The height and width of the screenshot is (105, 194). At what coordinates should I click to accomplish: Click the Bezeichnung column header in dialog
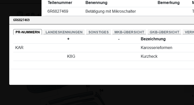[153, 39]
